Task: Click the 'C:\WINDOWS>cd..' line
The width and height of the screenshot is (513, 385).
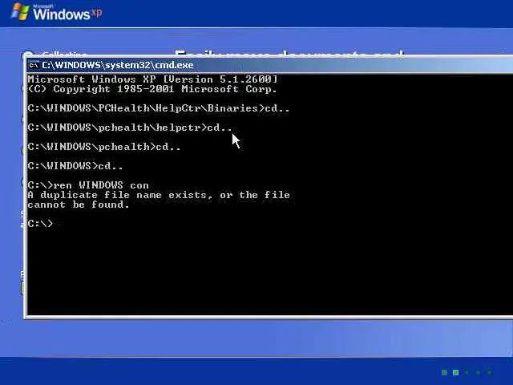Action: click(x=75, y=166)
